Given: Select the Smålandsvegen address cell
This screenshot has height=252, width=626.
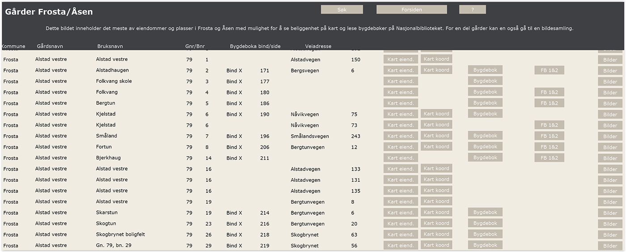Looking at the screenshot, I should [310, 137].
